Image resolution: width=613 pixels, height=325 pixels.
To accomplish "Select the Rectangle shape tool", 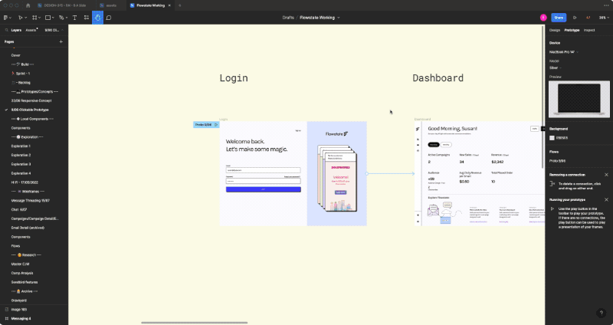I will [x=48, y=18].
